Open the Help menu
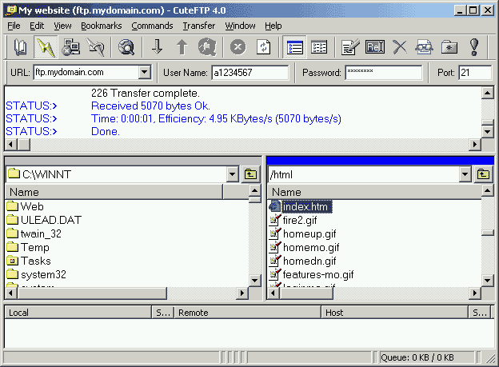This screenshot has height=367, width=499. click(x=273, y=26)
